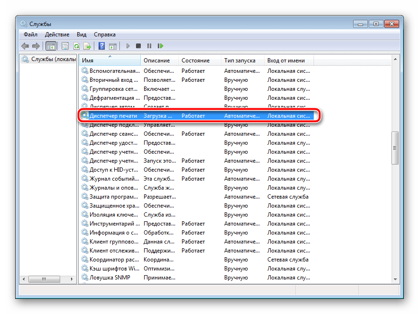The width and height of the screenshot is (419, 314).
Task: Sort the list by the Имя column header
Action: (x=109, y=61)
